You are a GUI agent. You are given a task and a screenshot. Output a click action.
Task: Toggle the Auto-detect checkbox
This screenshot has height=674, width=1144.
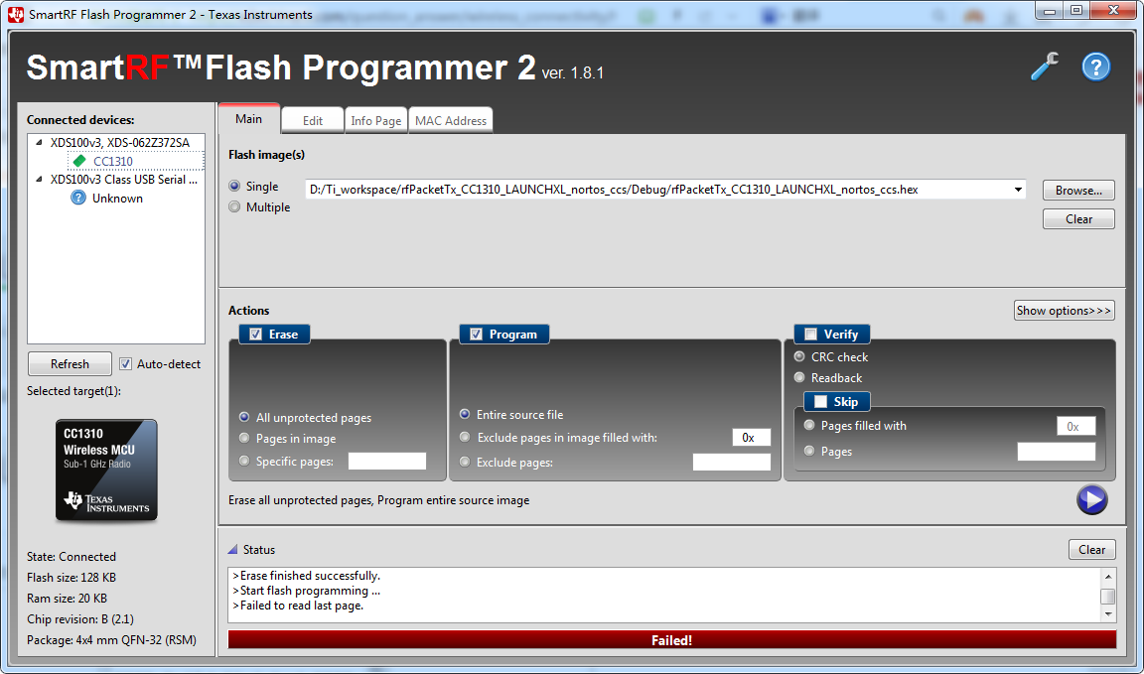click(x=125, y=364)
